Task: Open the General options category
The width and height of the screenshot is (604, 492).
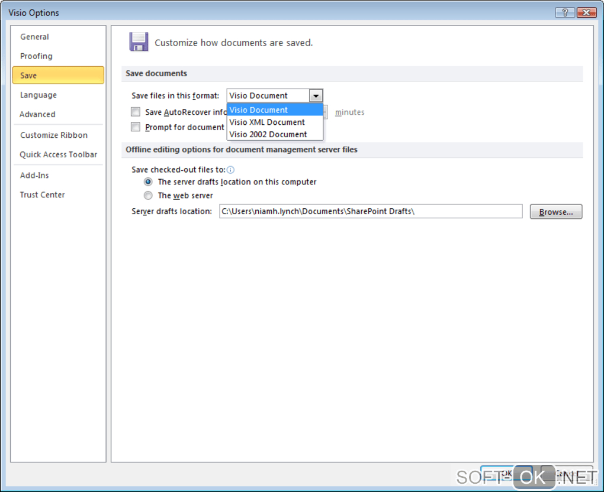Action: [35, 37]
